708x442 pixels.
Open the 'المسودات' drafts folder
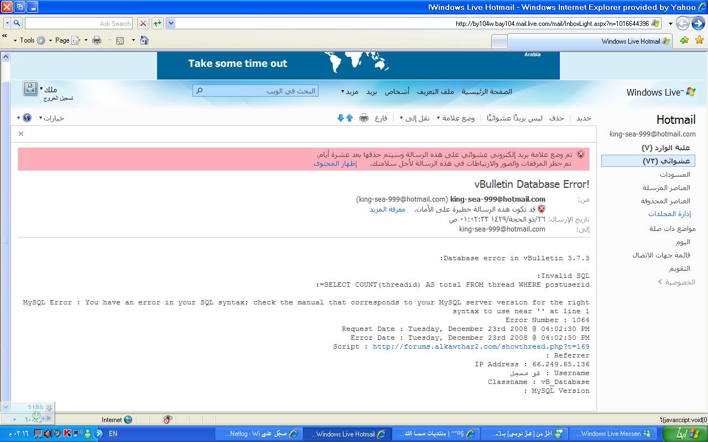[x=675, y=174]
